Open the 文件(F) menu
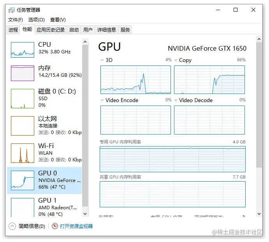Image resolution: width=269 pixels, height=242 pixels. click(x=16, y=20)
